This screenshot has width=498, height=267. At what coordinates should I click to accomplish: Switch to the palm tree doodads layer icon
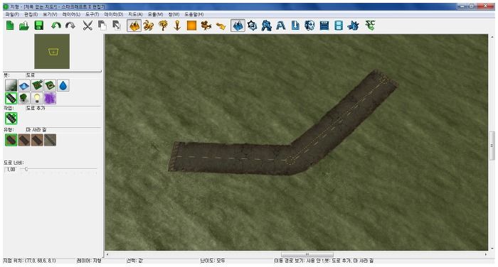[163, 26]
